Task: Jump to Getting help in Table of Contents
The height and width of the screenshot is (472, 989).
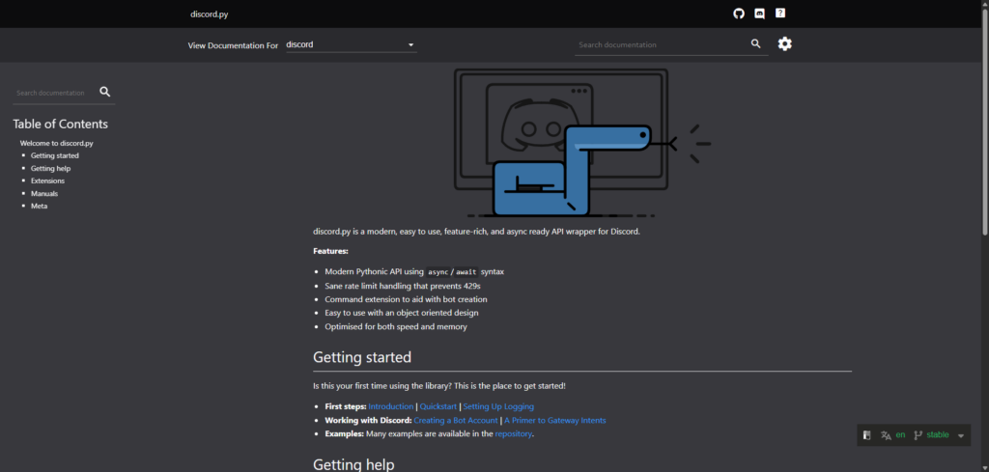Action: [x=50, y=168]
